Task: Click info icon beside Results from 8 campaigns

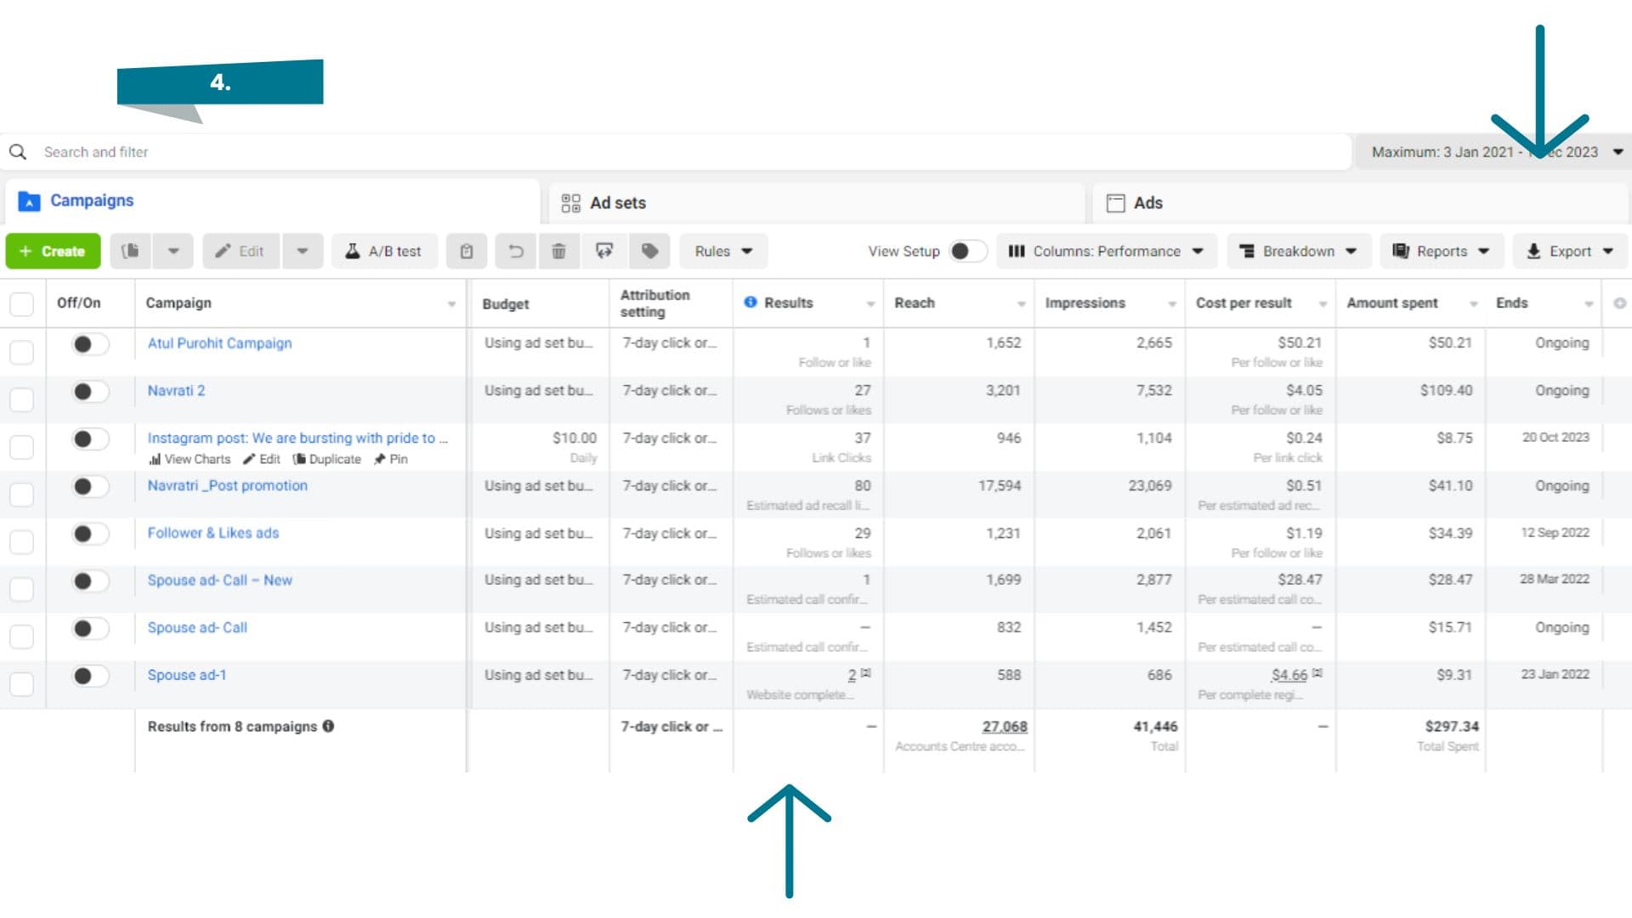Action: click(328, 726)
